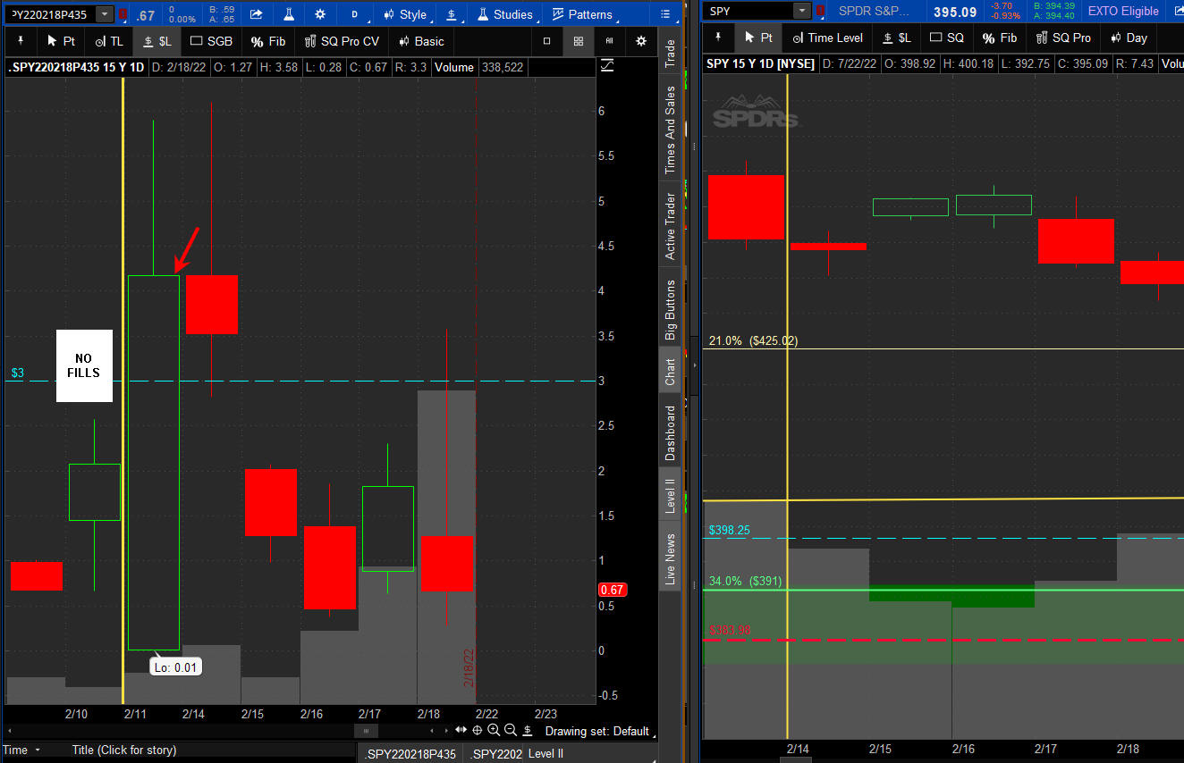The width and height of the screenshot is (1184, 763).
Task: Select the TL trendline tool
Action: pyautogui.click(x=109, y=41)
